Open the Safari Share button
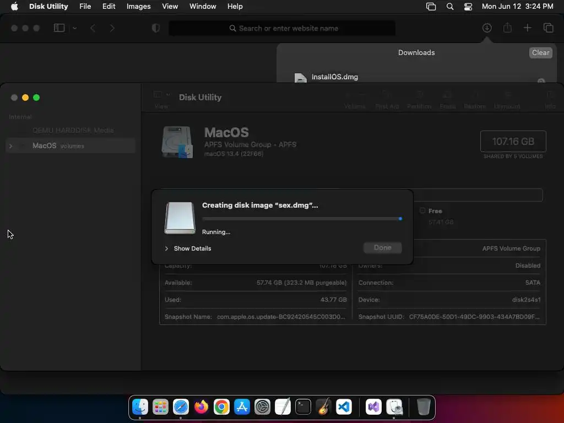The width and height of the screenshot is (564, 423). click(x=507, y=28)
